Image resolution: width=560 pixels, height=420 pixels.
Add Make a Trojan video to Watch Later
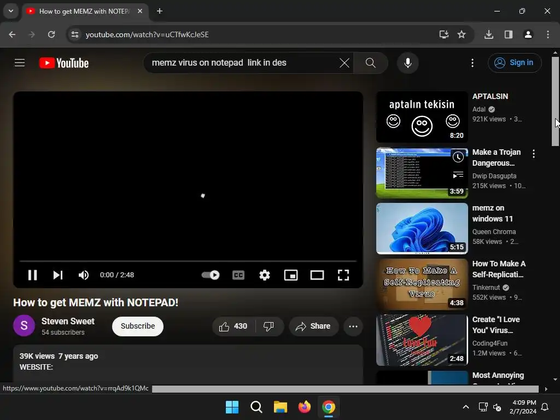[458, 157]
